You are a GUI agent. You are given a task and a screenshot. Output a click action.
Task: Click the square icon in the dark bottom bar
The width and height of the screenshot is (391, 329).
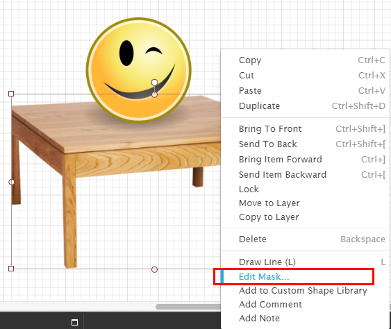[x=74, y=322]
